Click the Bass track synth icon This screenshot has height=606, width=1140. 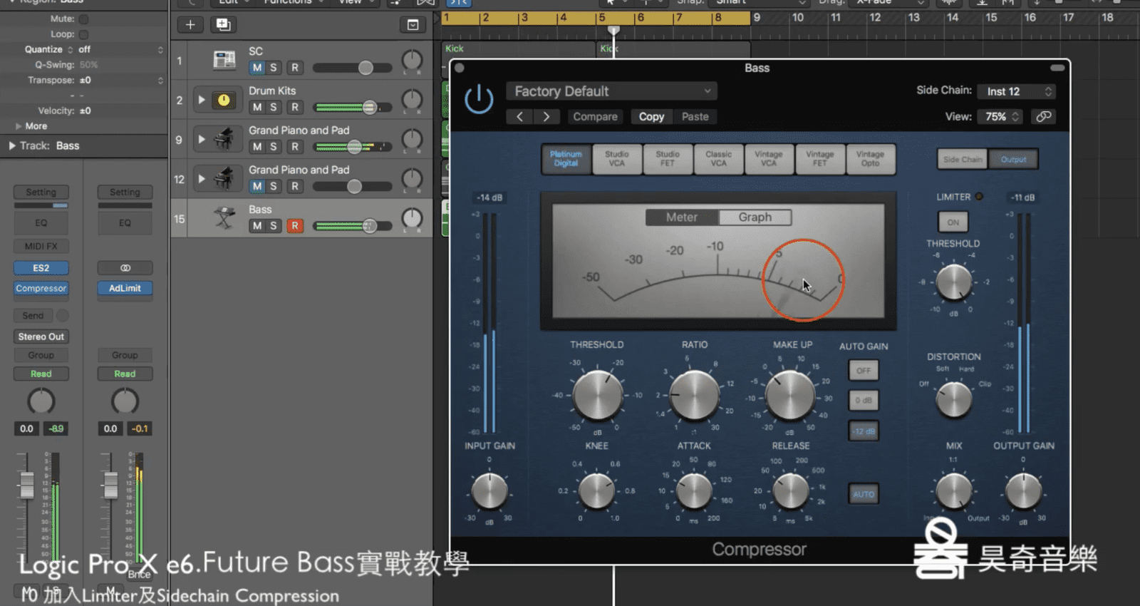224,218
